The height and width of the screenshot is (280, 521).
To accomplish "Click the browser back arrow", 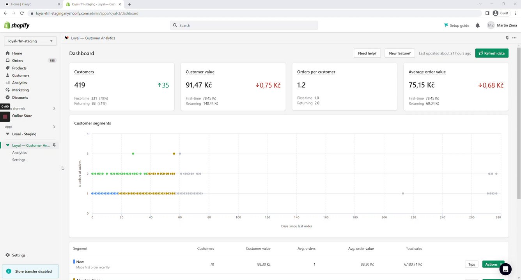I will click(5, 13).
